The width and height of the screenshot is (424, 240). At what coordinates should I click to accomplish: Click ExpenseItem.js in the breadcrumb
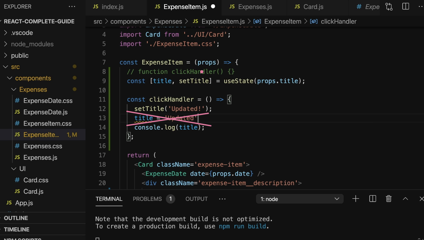[x=223, y=21]
